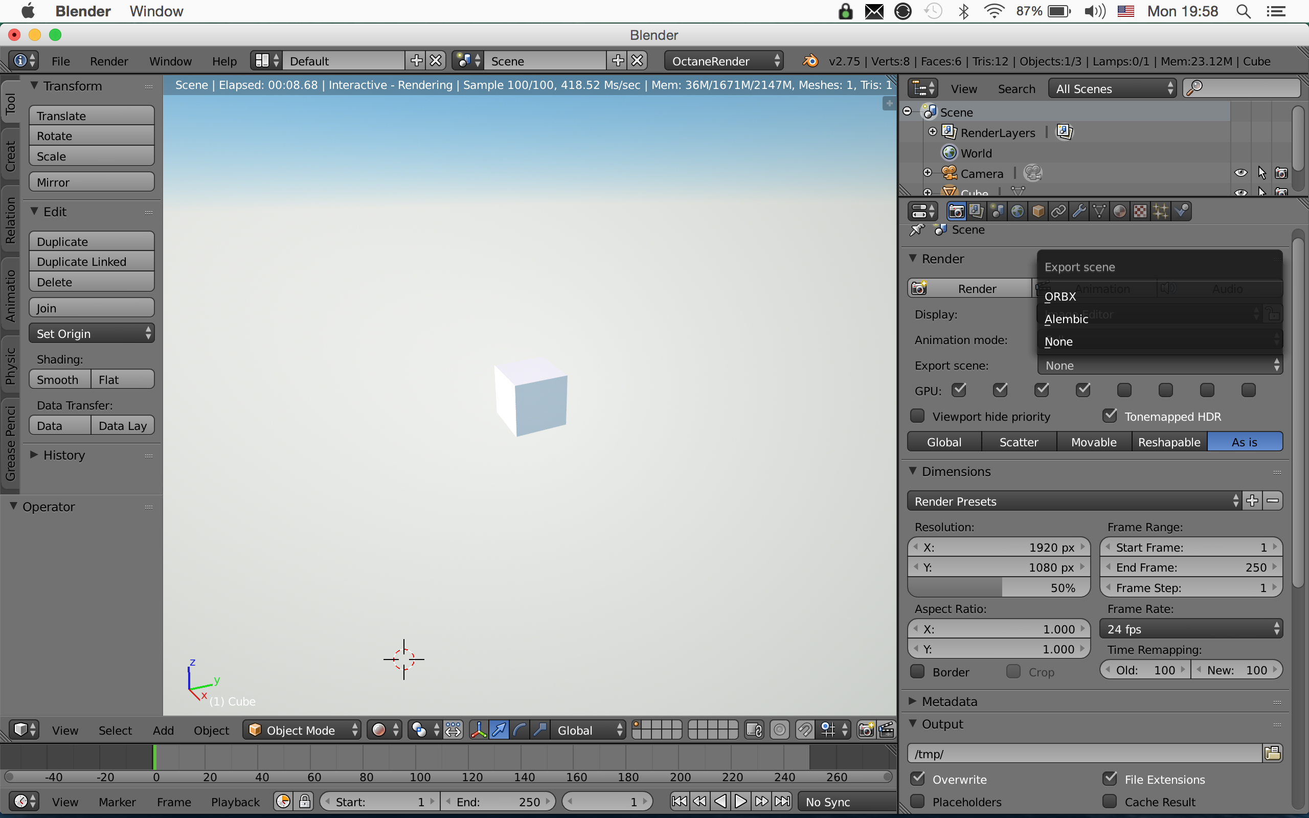Image resolution: width=1309 pixels, height=818 pixels.
Task: Open the 24 fps frame rate dropdown
Action: coord(1190,629)
